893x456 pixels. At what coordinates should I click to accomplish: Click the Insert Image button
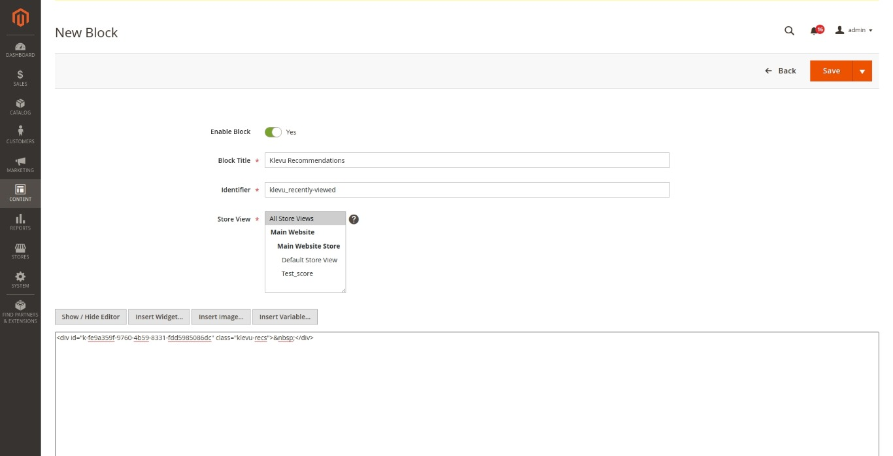point(221,317)
